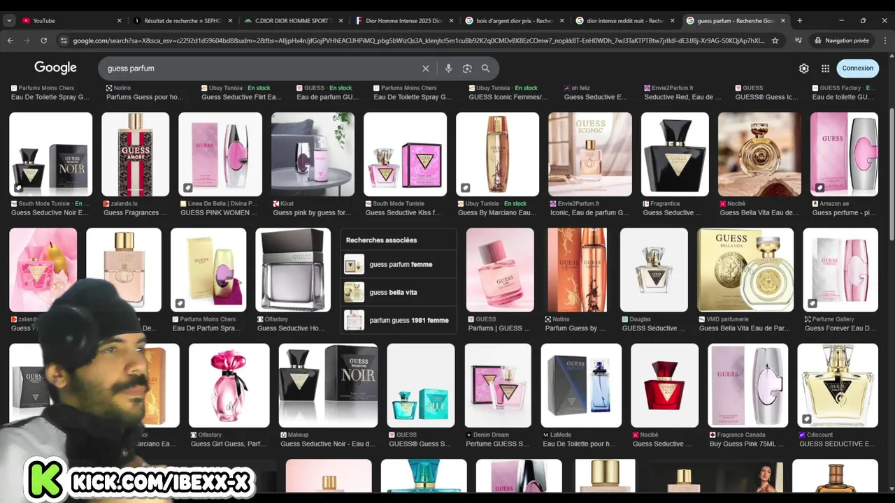
Task: Reload the current page
Action: point(43,41)
